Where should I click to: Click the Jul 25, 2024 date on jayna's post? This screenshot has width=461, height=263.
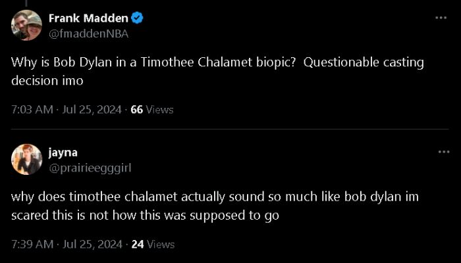(93, 244)
